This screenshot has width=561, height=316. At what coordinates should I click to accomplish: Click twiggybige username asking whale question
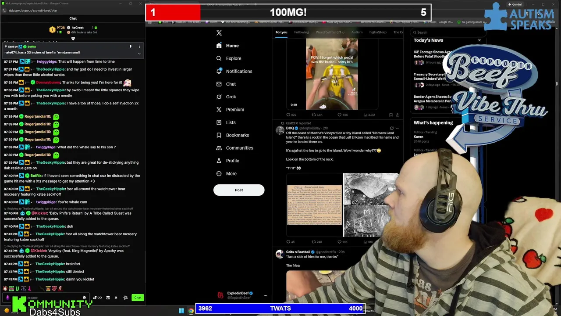46,147
